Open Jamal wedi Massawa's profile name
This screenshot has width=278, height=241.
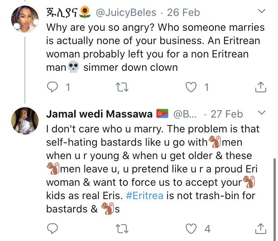pyautogui.click(x=99, y=114)
